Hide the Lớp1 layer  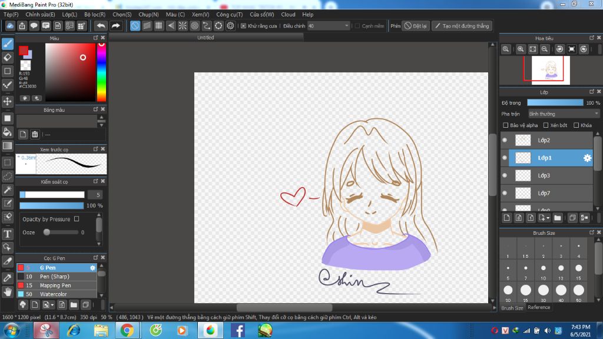pos(505,158)
